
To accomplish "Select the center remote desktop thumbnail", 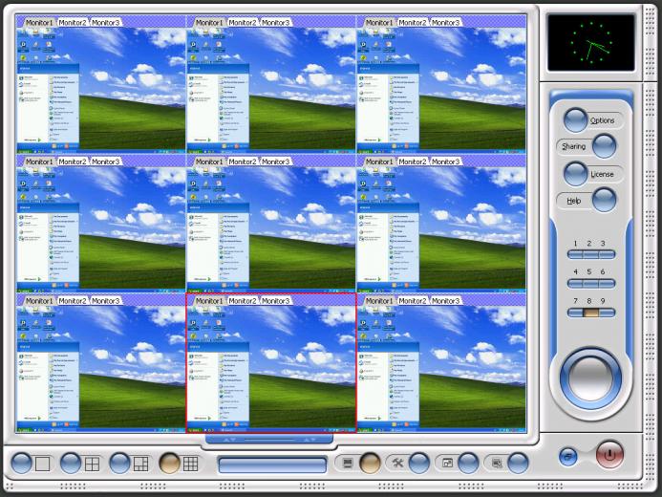I will 271,229.
